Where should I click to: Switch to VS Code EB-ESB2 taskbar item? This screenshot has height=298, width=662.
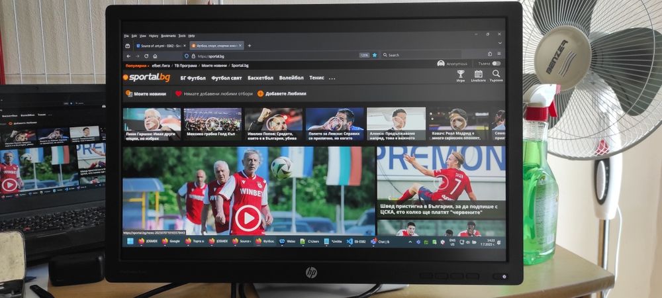[x=356, y=242]
